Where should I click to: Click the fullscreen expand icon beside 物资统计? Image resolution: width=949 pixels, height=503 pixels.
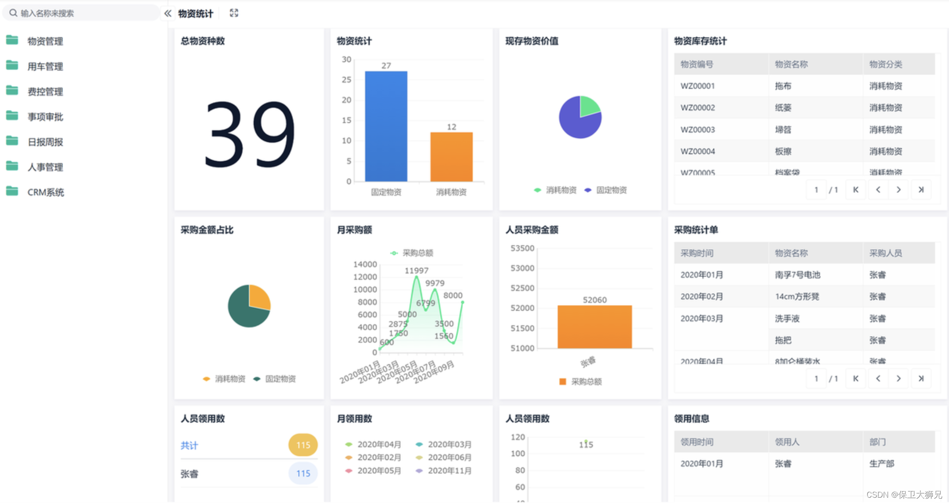pyautogui.click(x=234, y=13)
